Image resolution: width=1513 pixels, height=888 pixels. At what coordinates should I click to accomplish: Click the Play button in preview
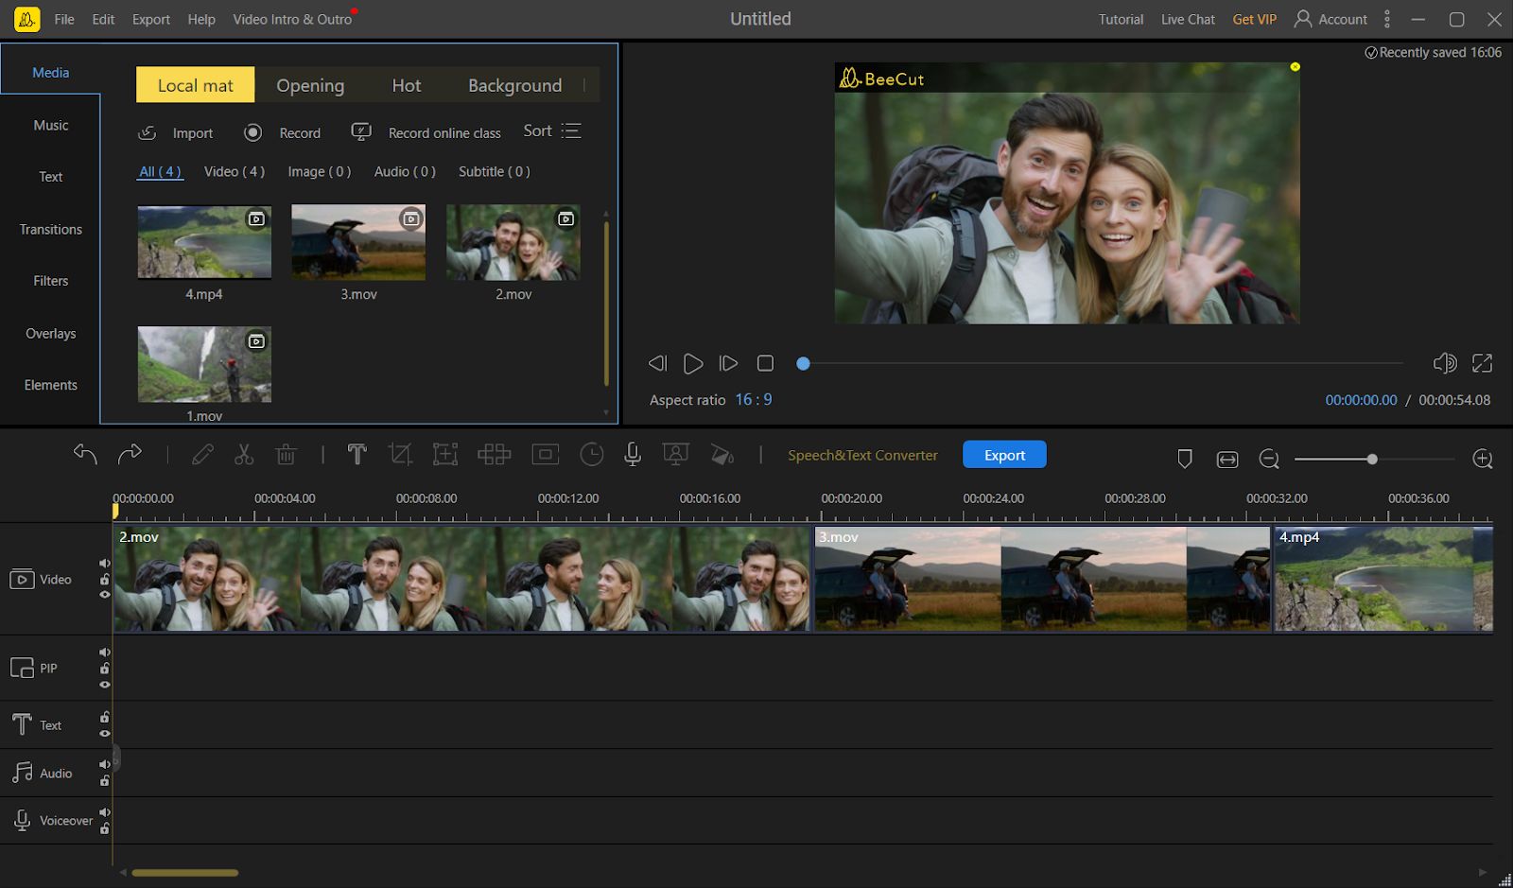tap(693, 363)
